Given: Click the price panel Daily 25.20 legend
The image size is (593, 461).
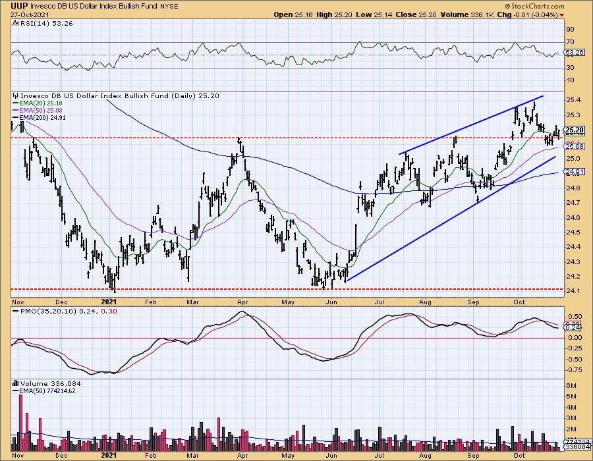Looking at the screenshot, I should [x=119, y=96].
